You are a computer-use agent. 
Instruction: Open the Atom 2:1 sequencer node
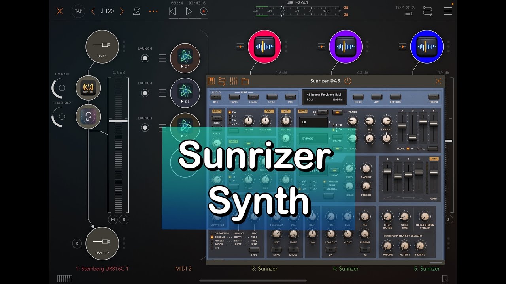[x=185, y=58]
